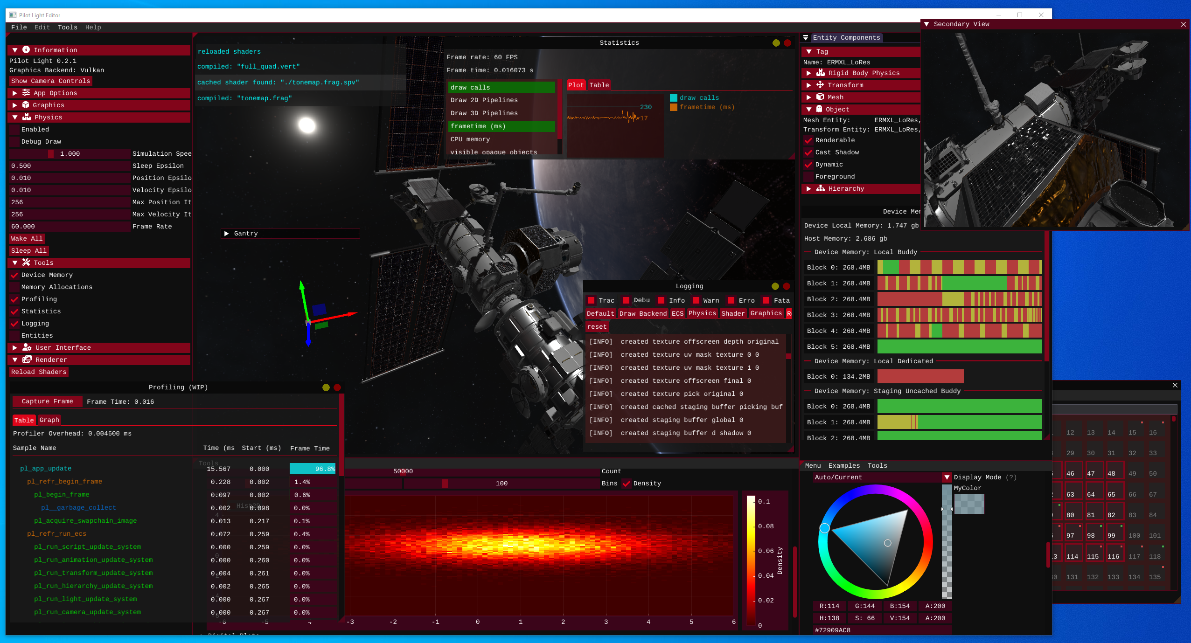Image resolution: width=1191 pixels, height=643 pixels.
Task: Open the Tools menu in menu bar
Action: 67,28
